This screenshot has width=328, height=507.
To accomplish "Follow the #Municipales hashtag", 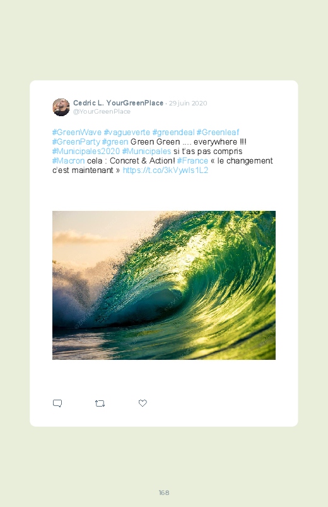I will (146, 151).
